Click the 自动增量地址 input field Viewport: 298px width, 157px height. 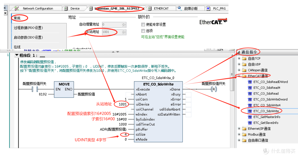coord(112,25)
